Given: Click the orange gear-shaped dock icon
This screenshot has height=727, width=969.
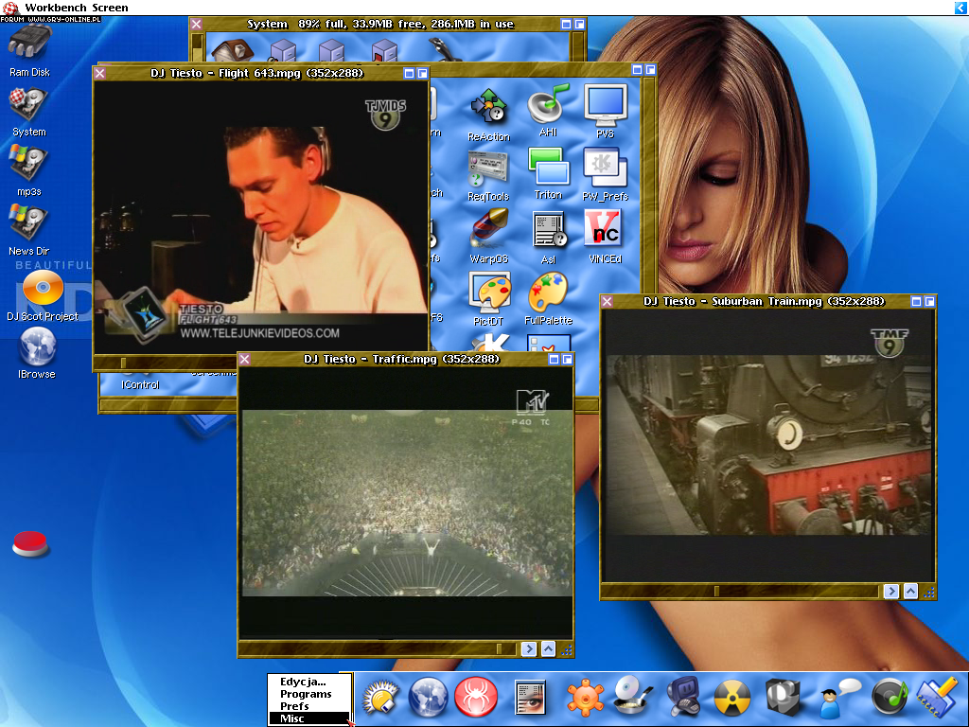Looking at the screenshot, I should pos(585,698).
